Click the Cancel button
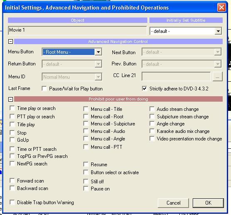The height and width of the screenshot is (215, 231). click(x=173, y=203)
